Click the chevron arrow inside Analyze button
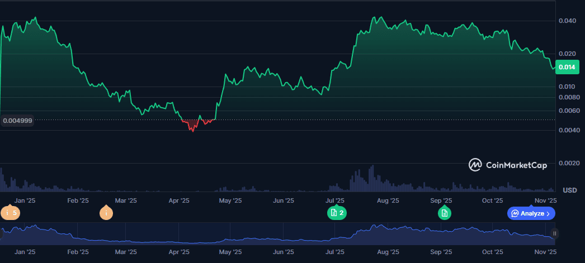Screen dimensions: 585x263 tap(548, 213)
